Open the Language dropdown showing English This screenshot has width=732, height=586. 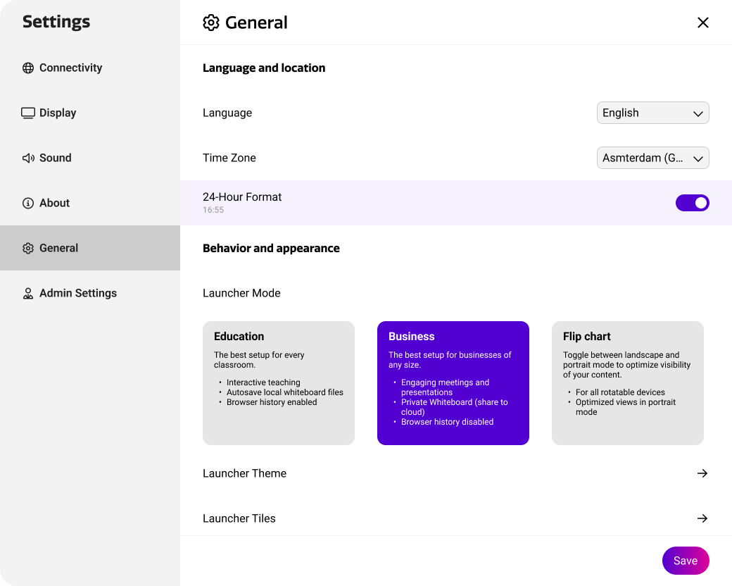coord(652,113)
